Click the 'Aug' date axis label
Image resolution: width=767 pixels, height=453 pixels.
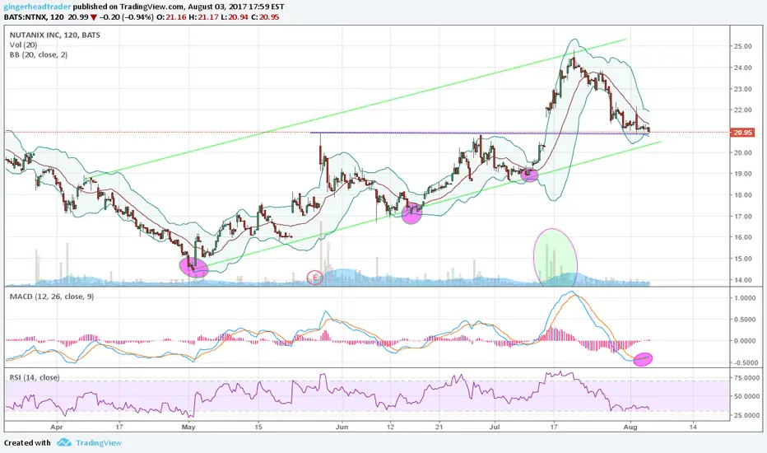click(630, 427)
